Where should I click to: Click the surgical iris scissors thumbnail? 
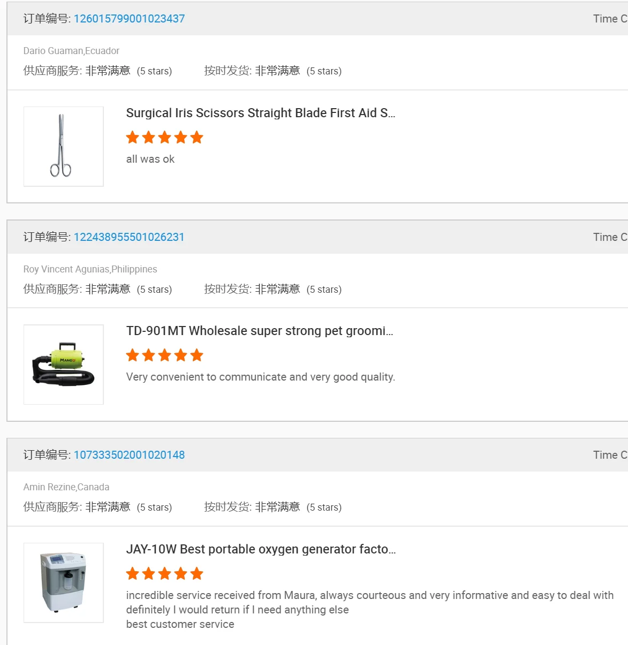click(x=64, y=147)
